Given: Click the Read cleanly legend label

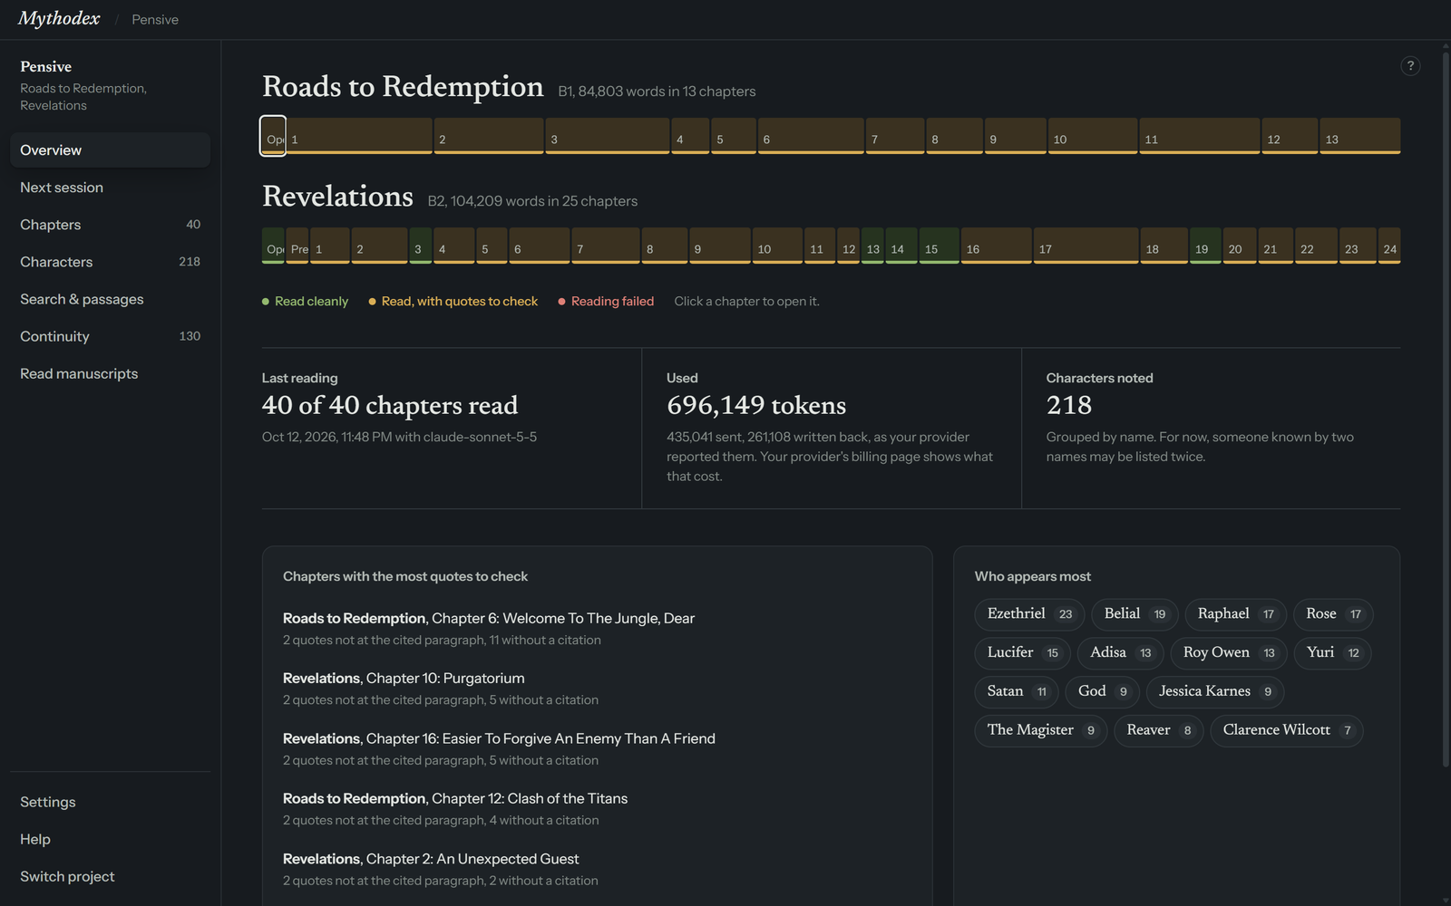Looking at the screenshot, I should point(311,302).
